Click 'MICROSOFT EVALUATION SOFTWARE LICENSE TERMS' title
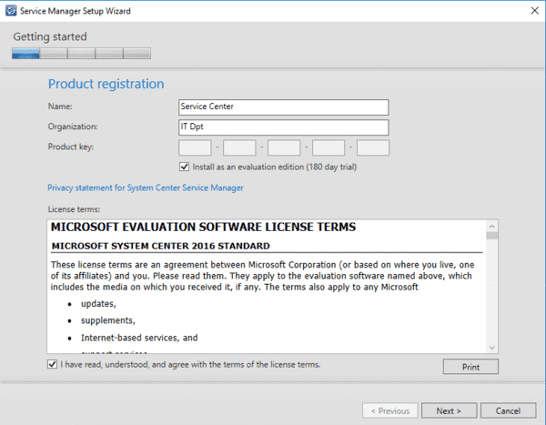The width and height of the screenshot is (546, 425). point(203,227)
